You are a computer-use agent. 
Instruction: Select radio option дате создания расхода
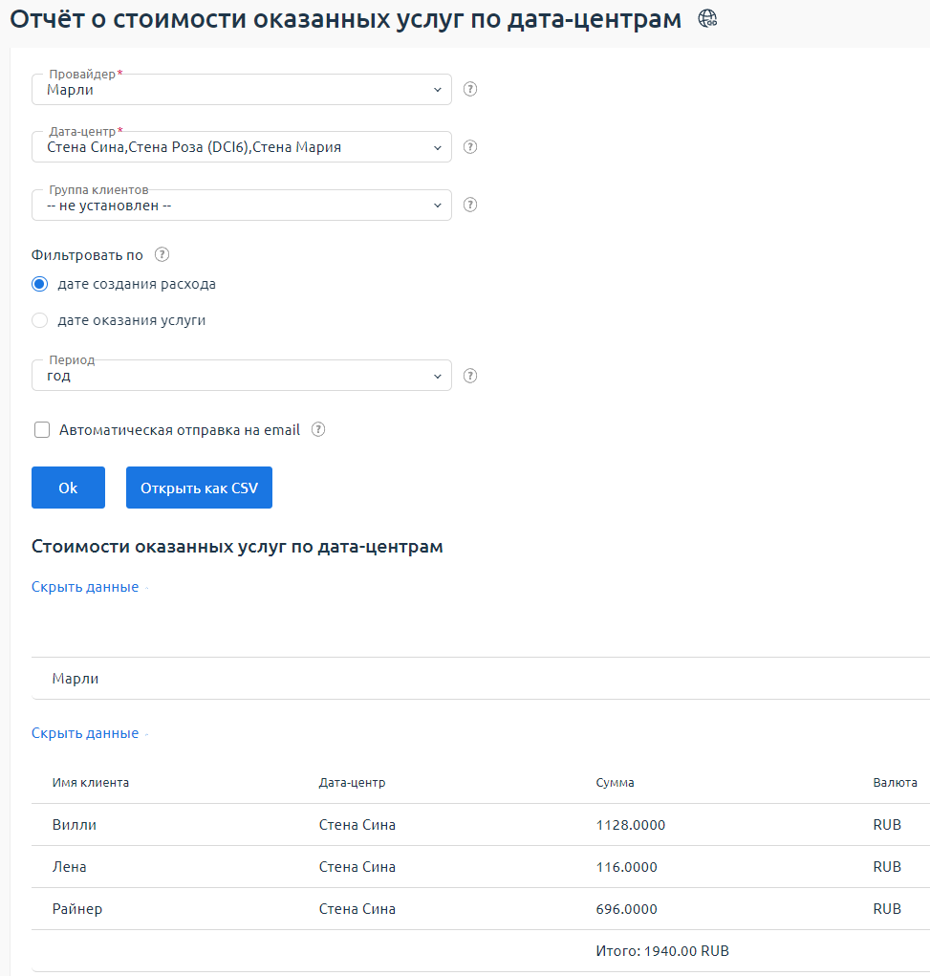[40, 284]
